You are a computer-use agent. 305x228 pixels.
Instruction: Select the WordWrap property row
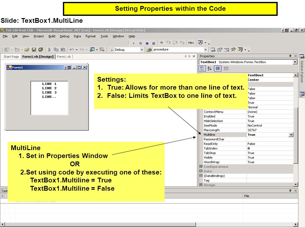(248, 162)
